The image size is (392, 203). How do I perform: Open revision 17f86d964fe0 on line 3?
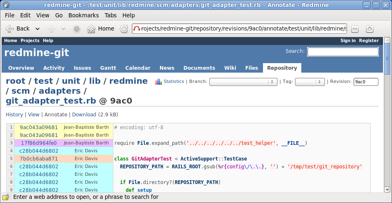tap(39, 143)
